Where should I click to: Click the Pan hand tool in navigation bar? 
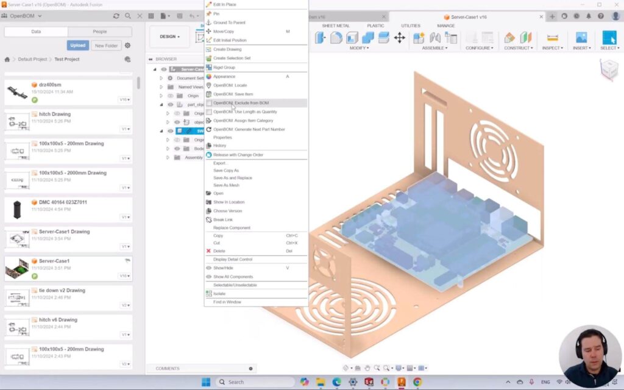(367, 368)
